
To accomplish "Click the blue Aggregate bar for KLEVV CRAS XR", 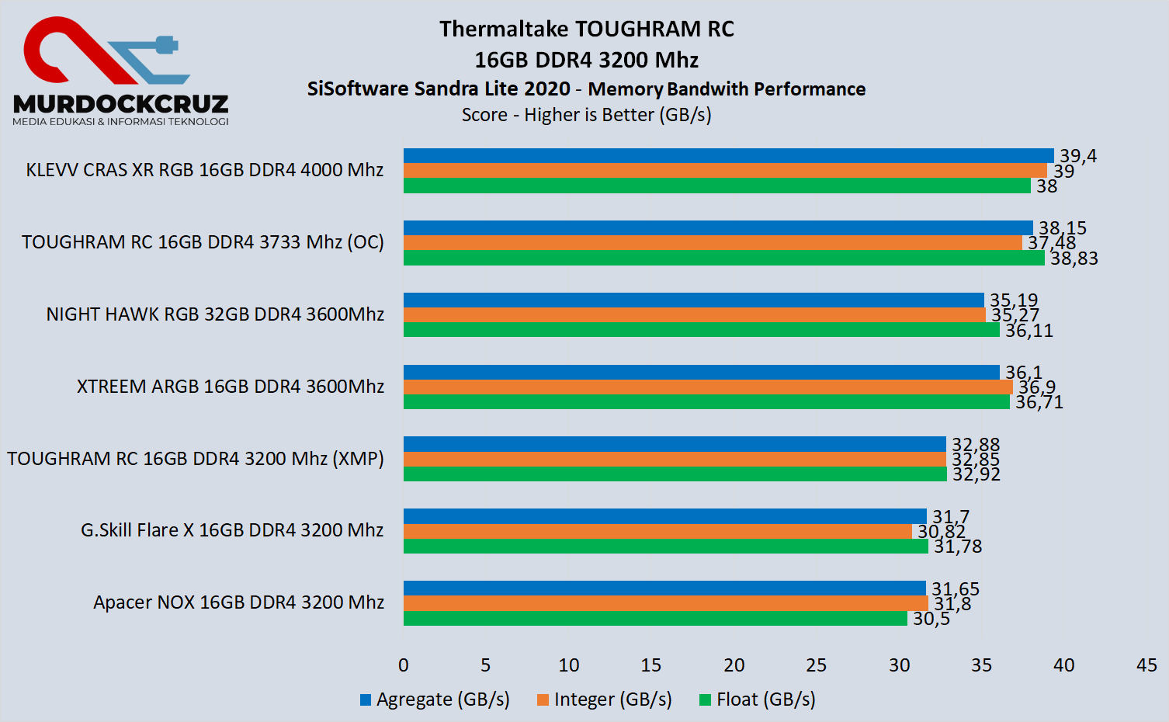I will tap(729, 156).
